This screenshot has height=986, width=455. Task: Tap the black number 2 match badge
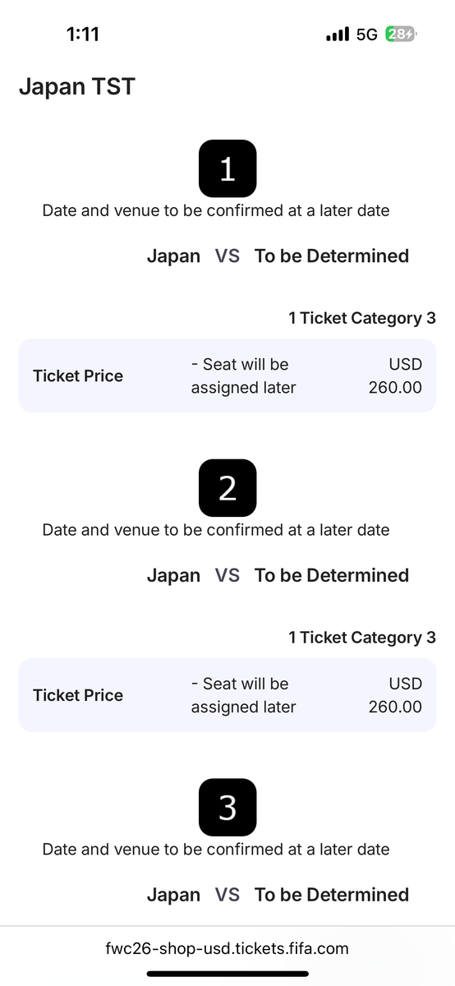tap(227, 488)
